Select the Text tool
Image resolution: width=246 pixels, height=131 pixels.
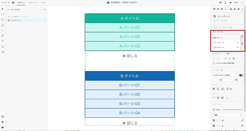(x=2, y=41)
